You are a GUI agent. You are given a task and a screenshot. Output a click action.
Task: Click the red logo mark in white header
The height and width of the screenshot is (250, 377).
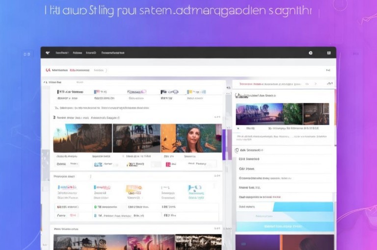tap(48, 70)
